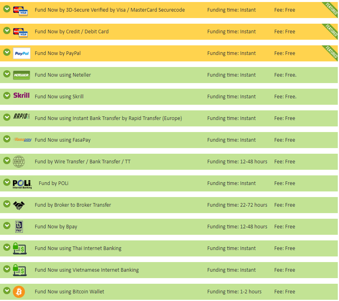339x301 pixels.
Task: Expand the Credit / Debit Card chevron
Action: [x=7, y=31]
